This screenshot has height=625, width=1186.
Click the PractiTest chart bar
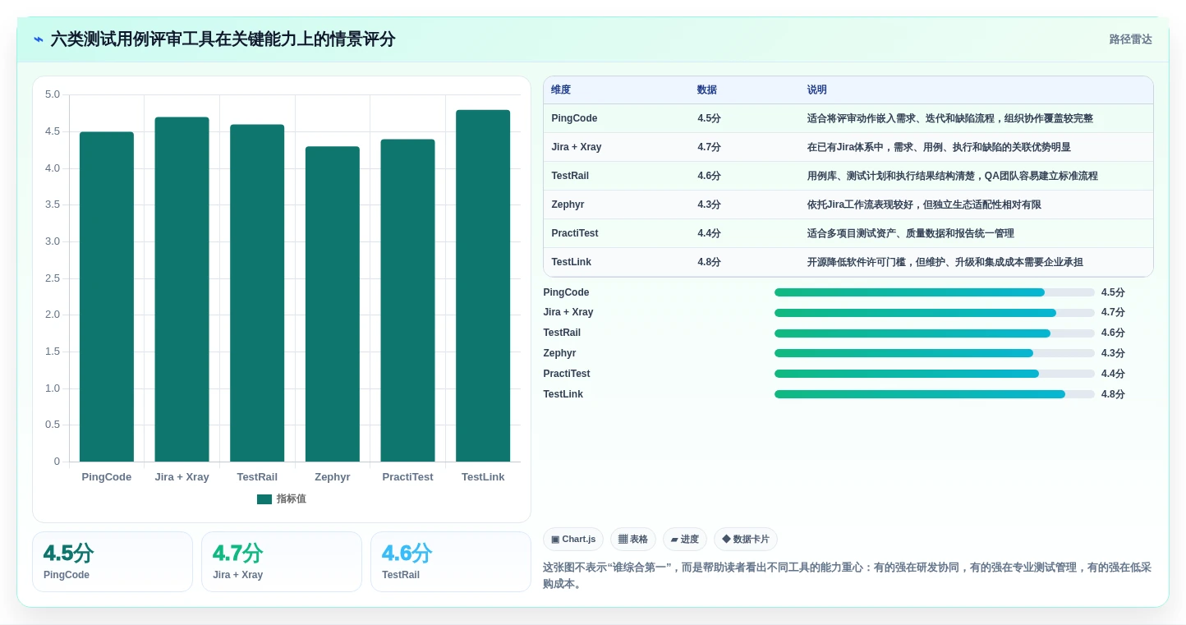click(407, 301)
